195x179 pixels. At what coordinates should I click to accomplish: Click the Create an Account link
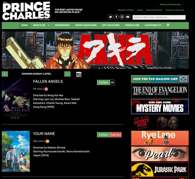175,10
